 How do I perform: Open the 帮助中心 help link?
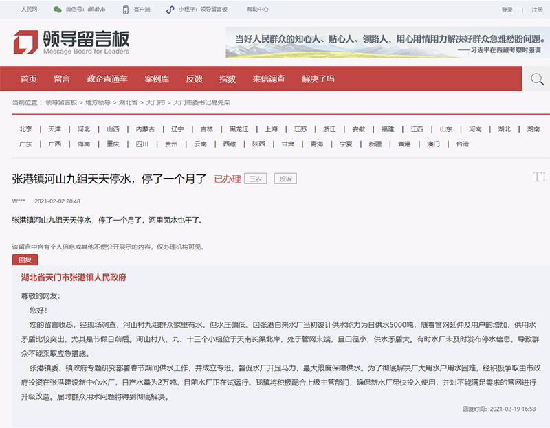[x=258, y=10]
